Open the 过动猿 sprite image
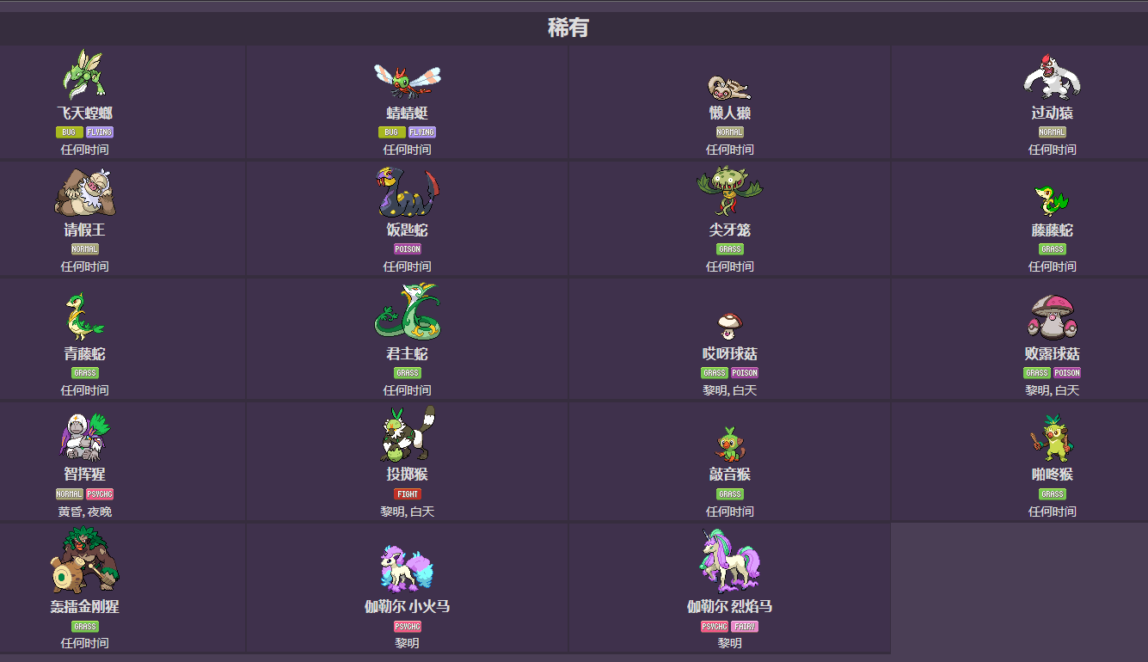1148x662 pixels. click(1052, 77)
